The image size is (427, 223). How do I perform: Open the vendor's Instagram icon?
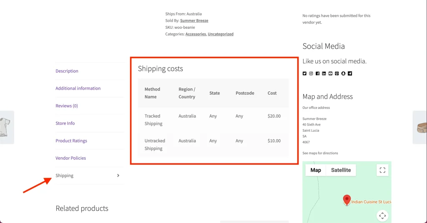tap(311, 73)
